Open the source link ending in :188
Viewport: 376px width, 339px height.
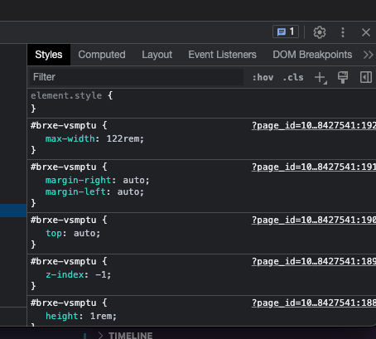[314, 303]
